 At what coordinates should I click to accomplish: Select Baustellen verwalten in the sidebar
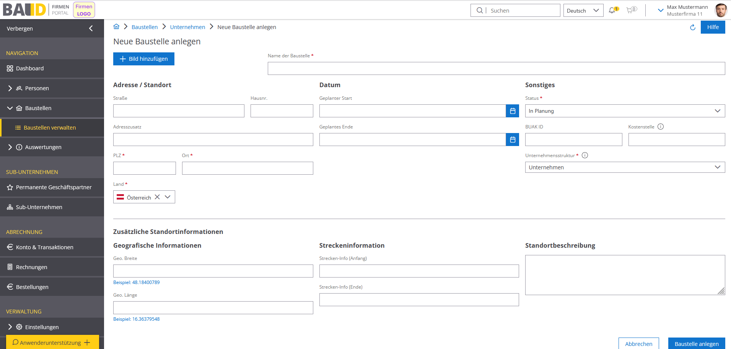coord(50,128)
